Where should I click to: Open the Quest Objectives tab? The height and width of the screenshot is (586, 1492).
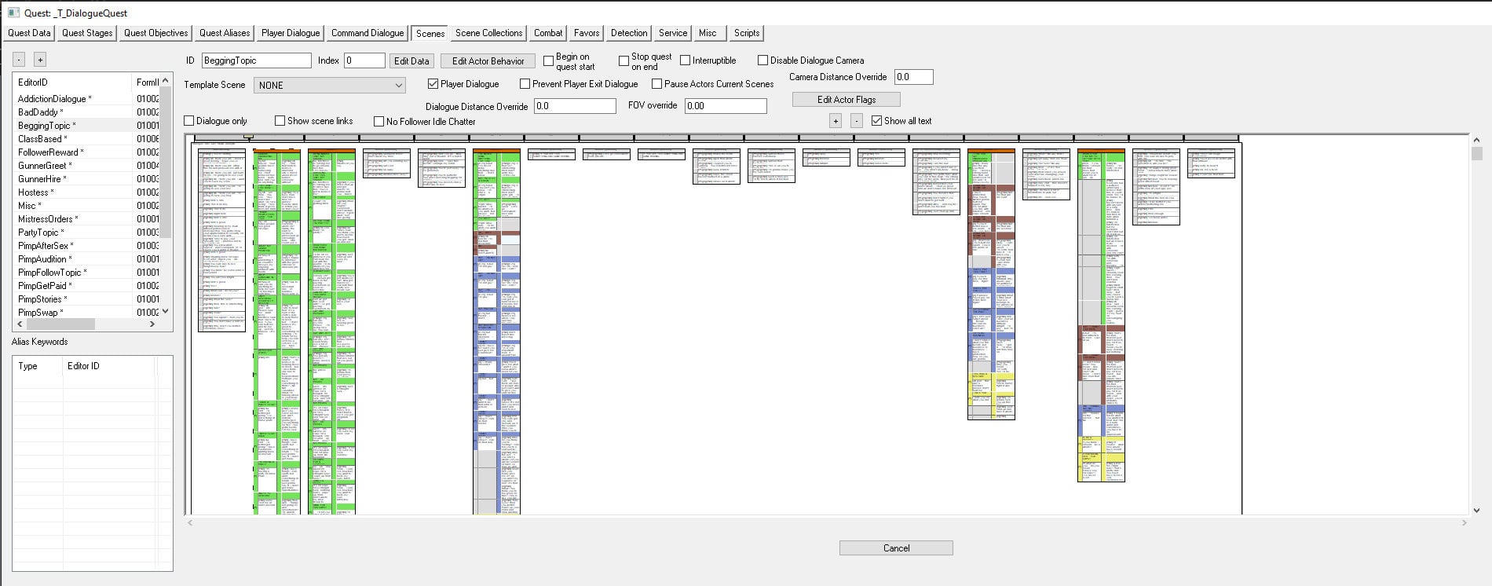pyautogui.click(x=155, y=33)
